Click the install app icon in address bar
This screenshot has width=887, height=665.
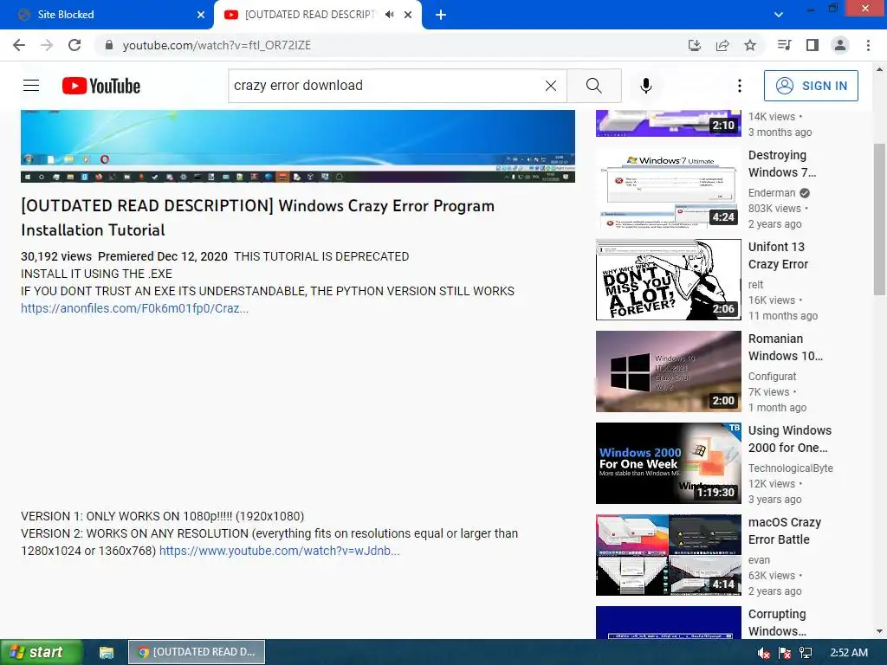[694, 45]
